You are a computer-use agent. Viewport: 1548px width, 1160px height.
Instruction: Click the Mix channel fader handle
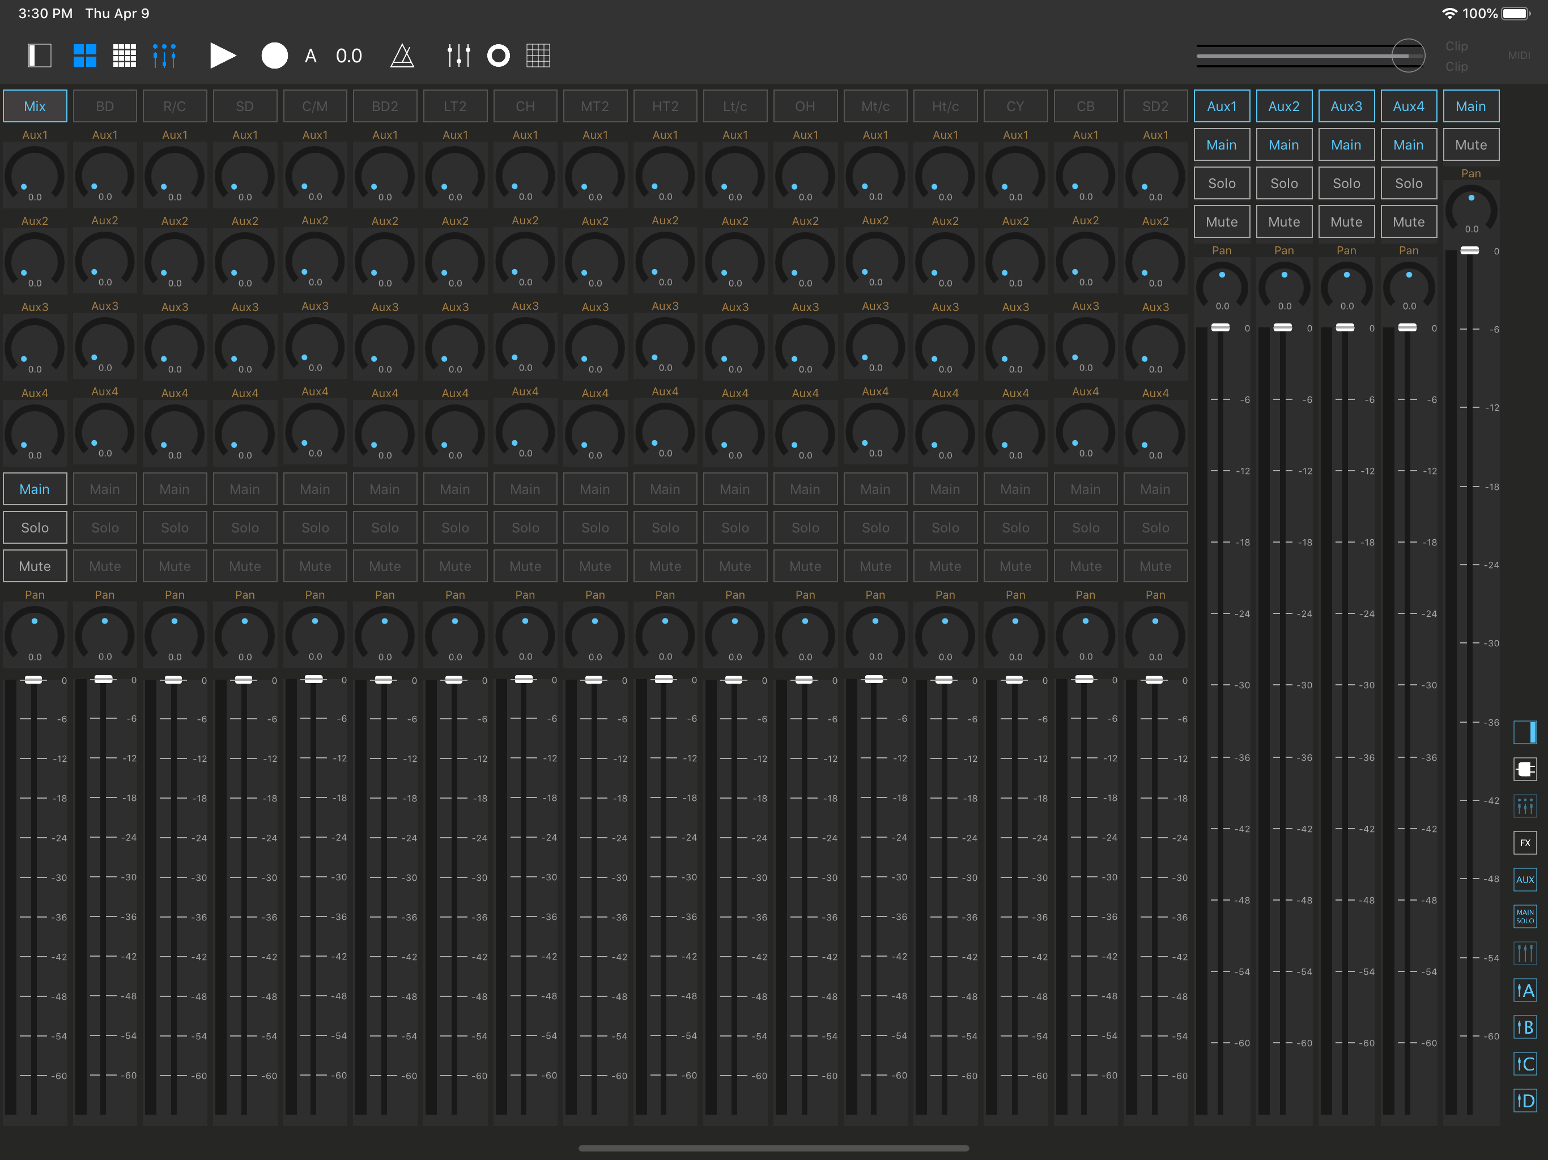point(33,679)
